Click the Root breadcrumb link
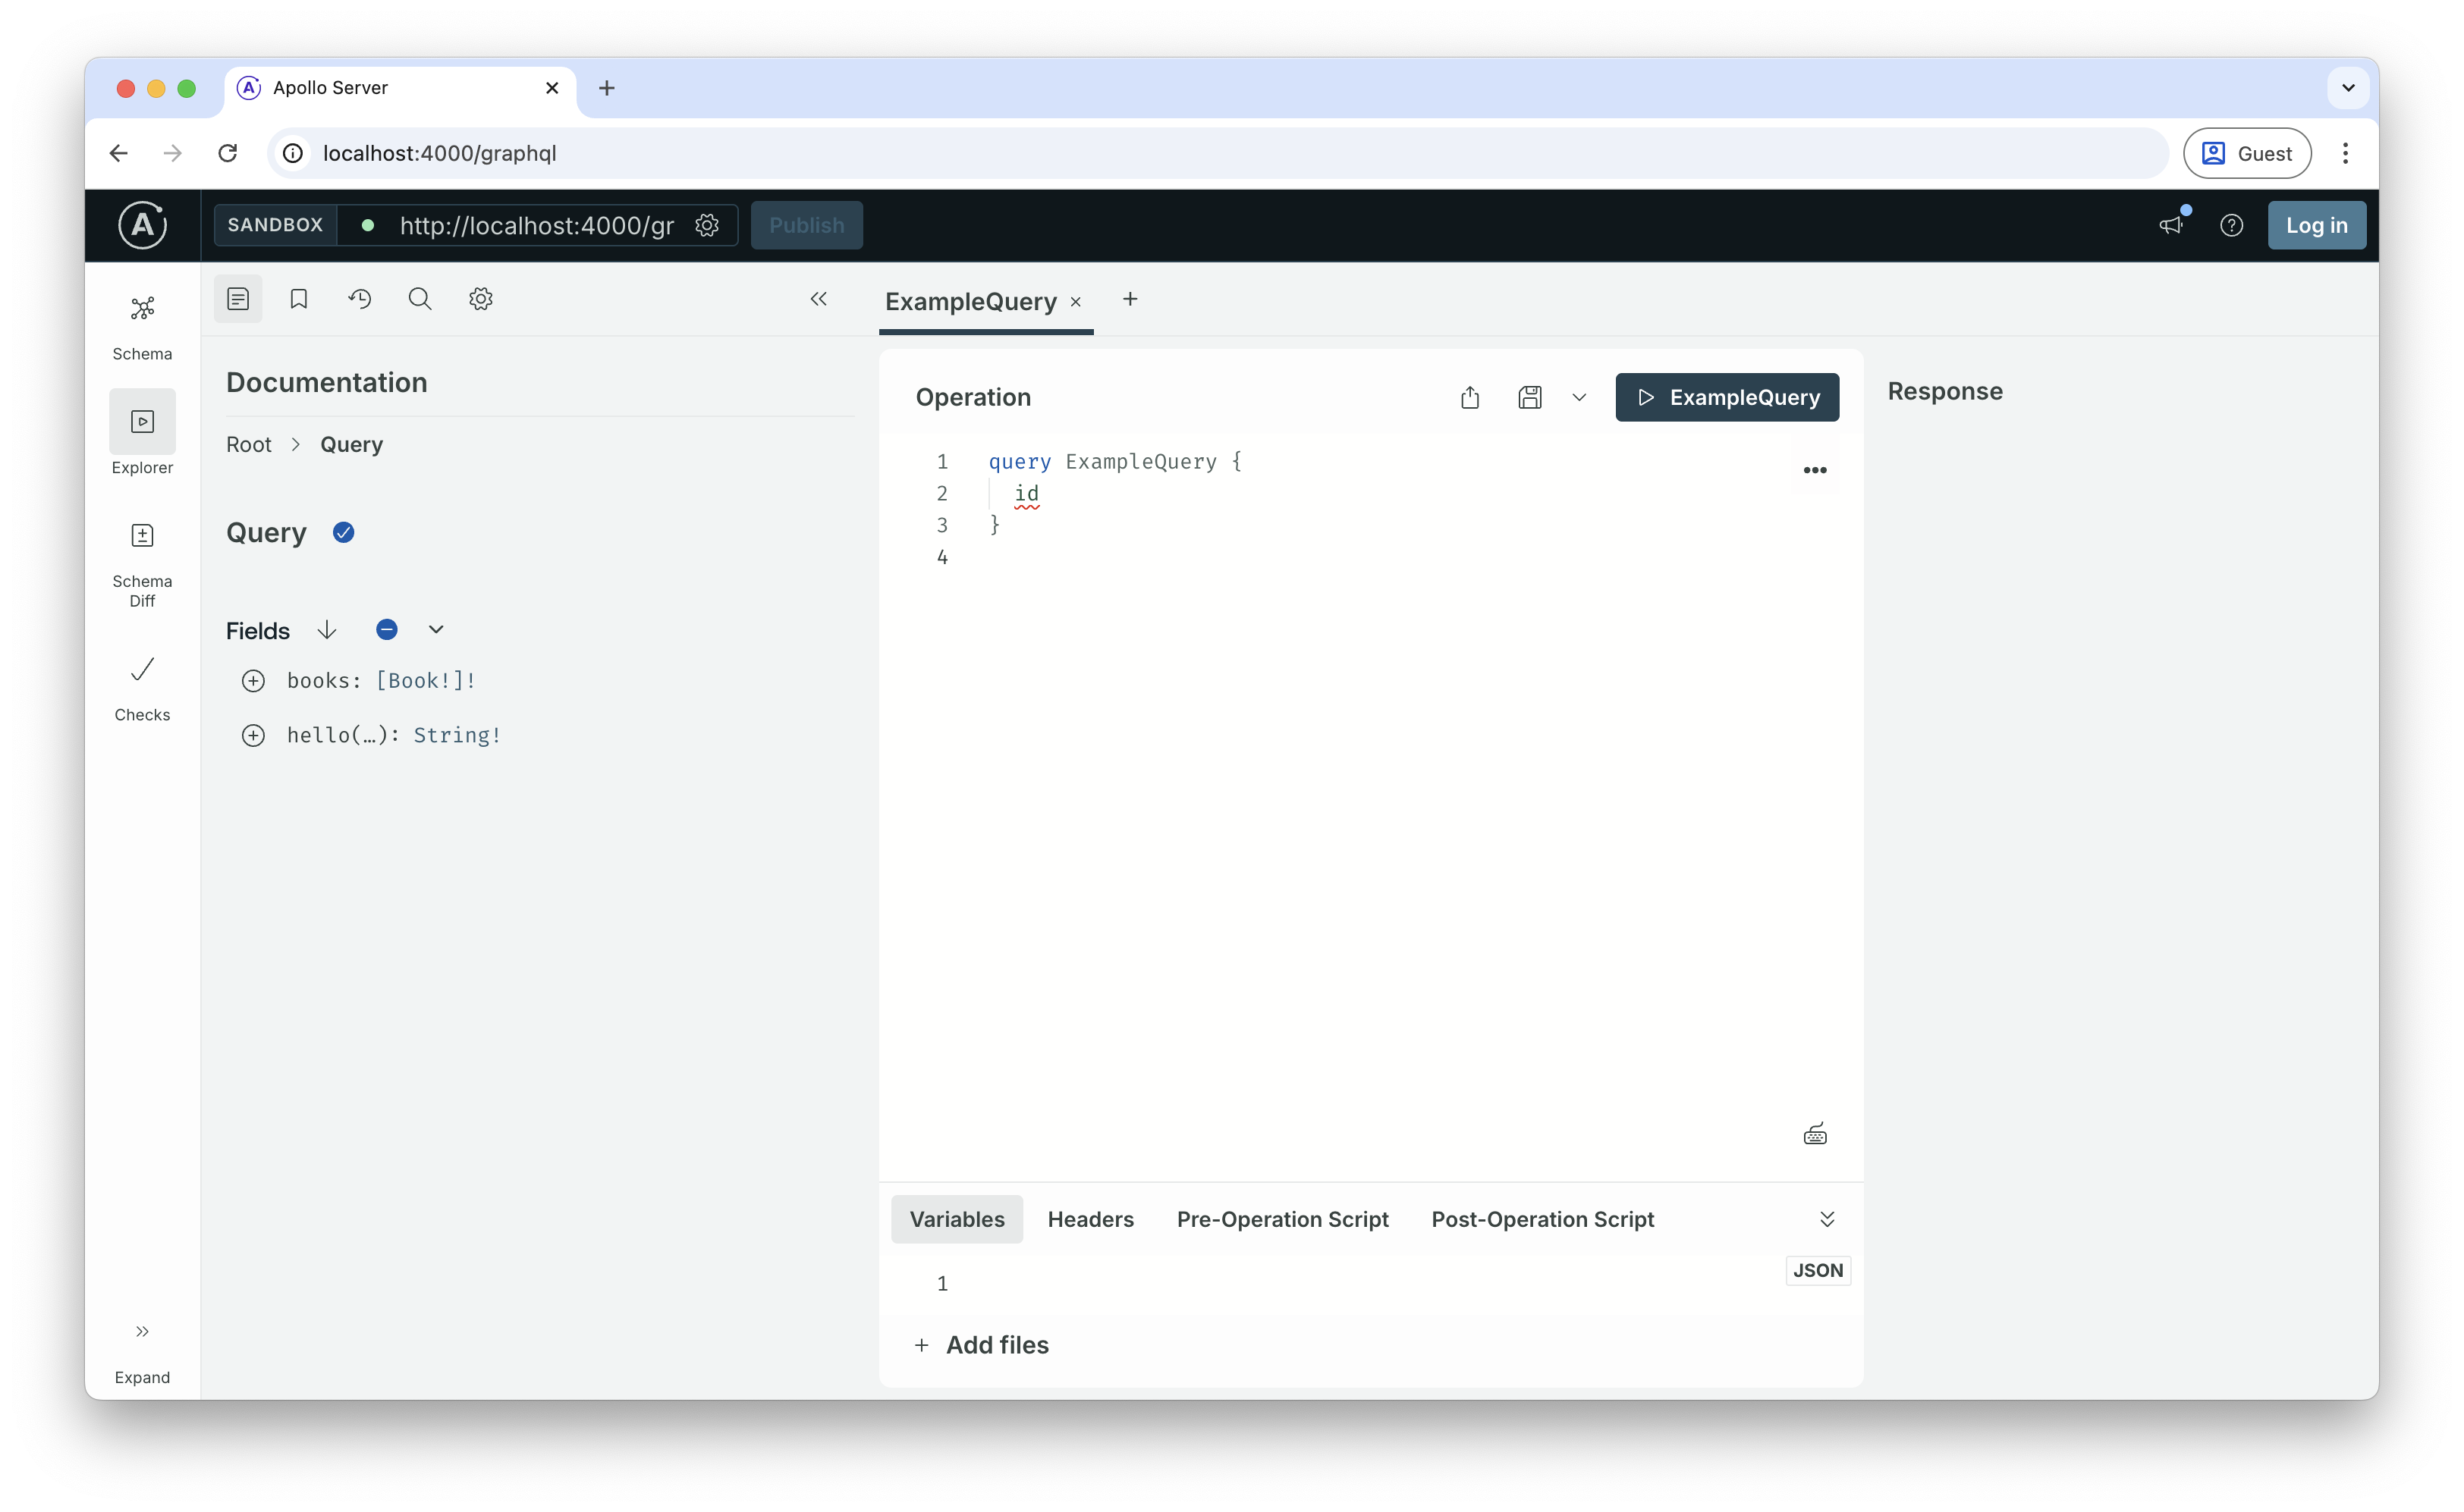 coord(248,444)
